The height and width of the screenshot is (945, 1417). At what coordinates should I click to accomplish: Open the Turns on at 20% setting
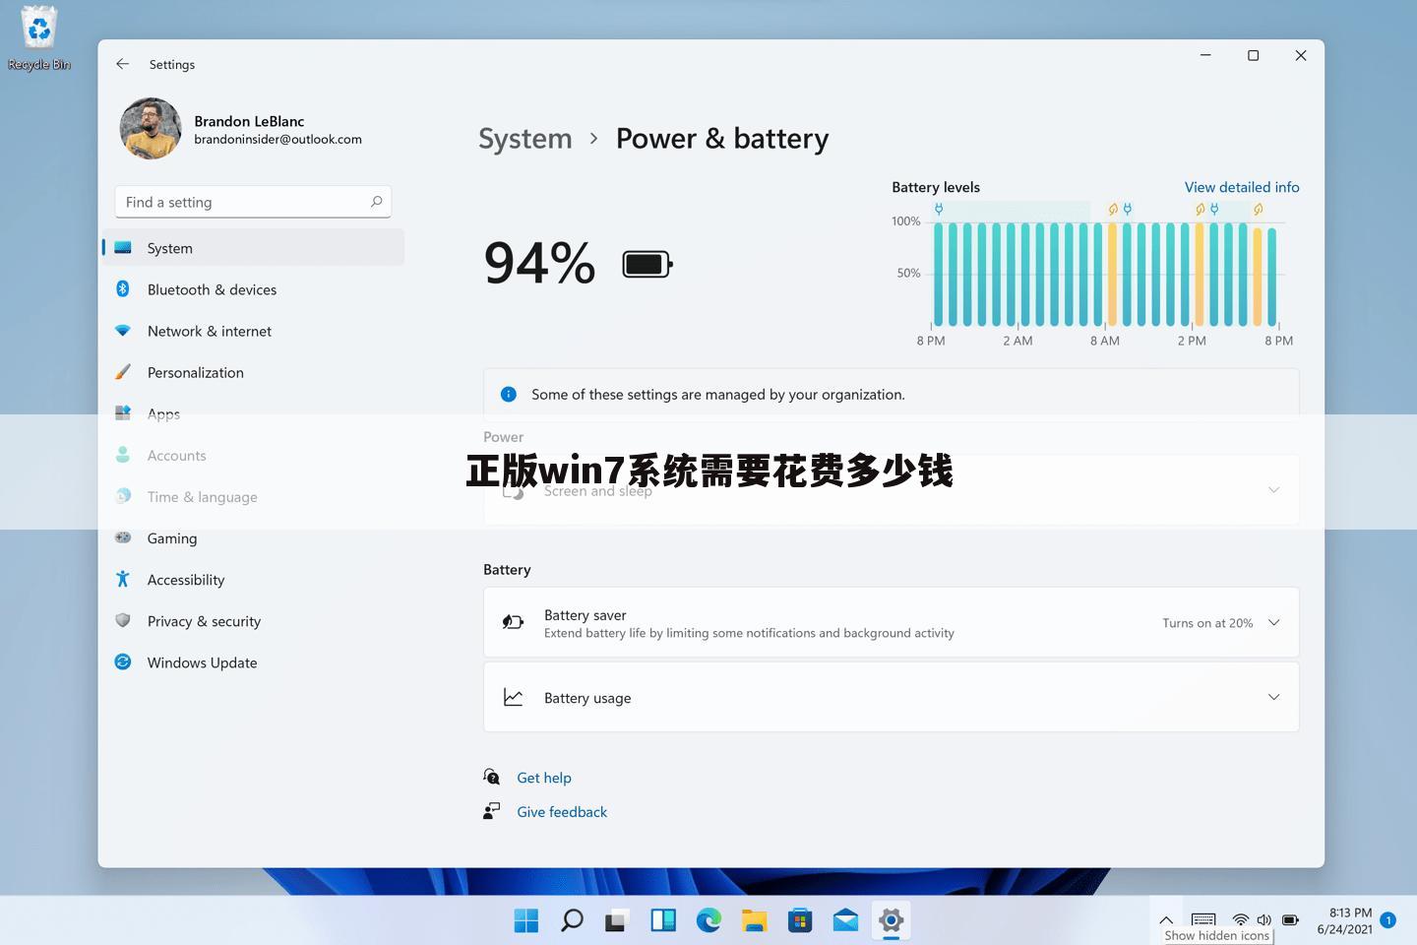pos(1207,623)
